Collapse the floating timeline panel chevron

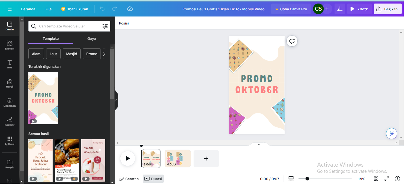[259, 144]
